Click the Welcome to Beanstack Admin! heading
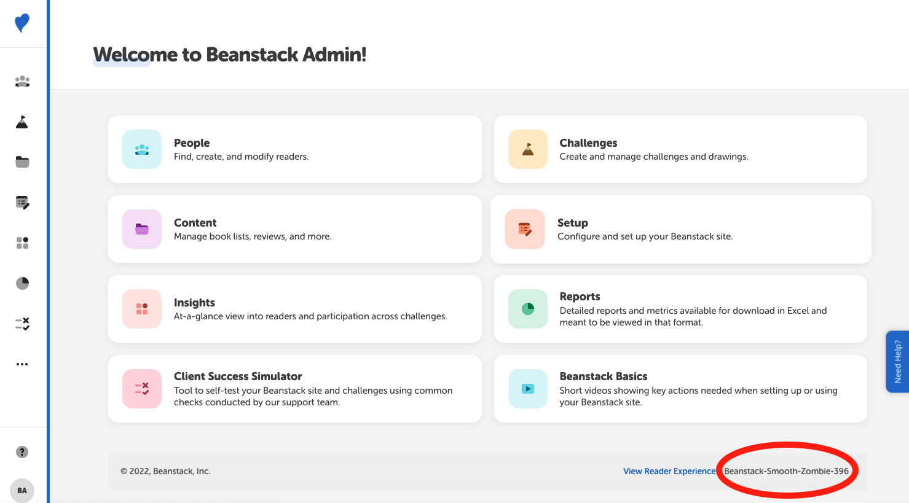Viewport: 909px width, 503px height. point(230,54)
